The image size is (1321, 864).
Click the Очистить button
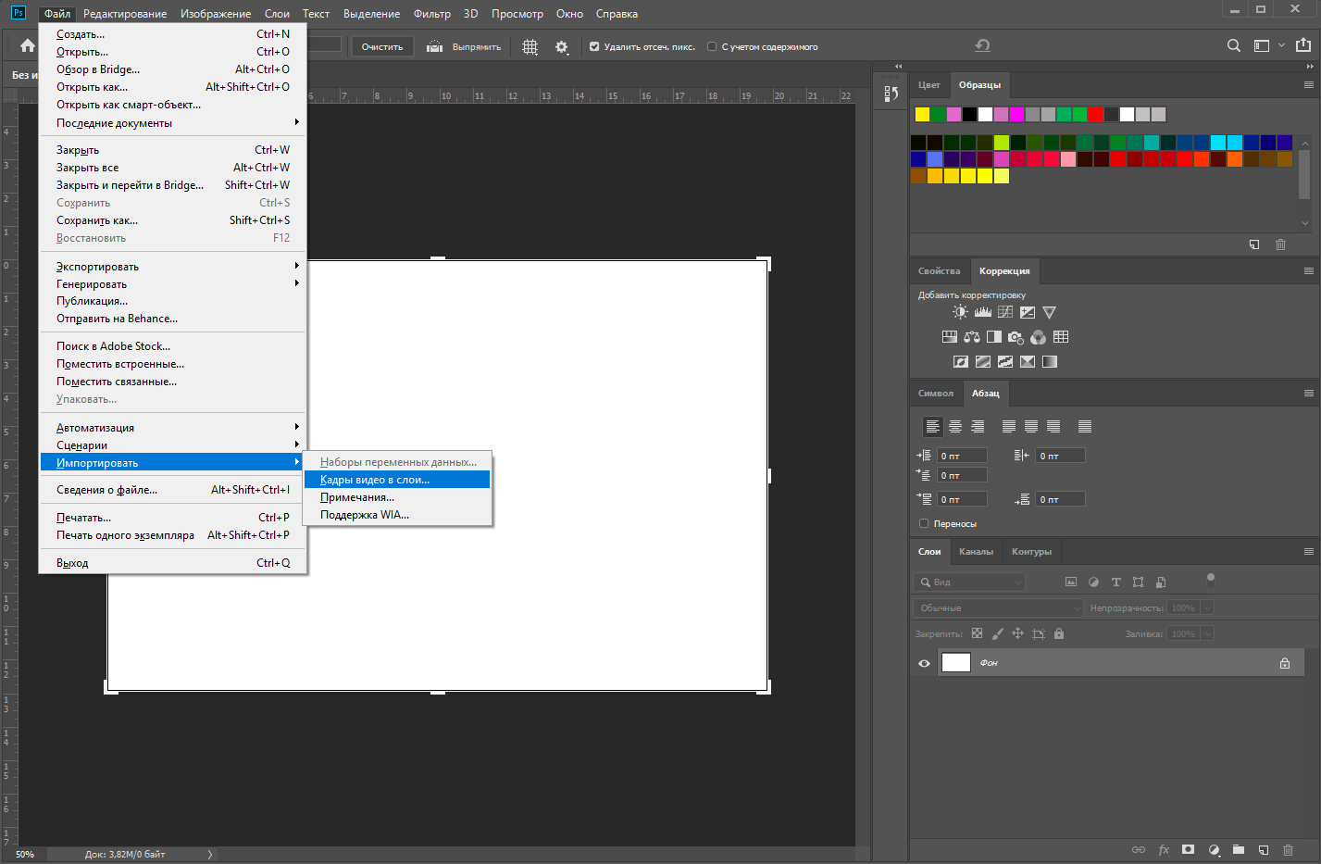point(382,46)
